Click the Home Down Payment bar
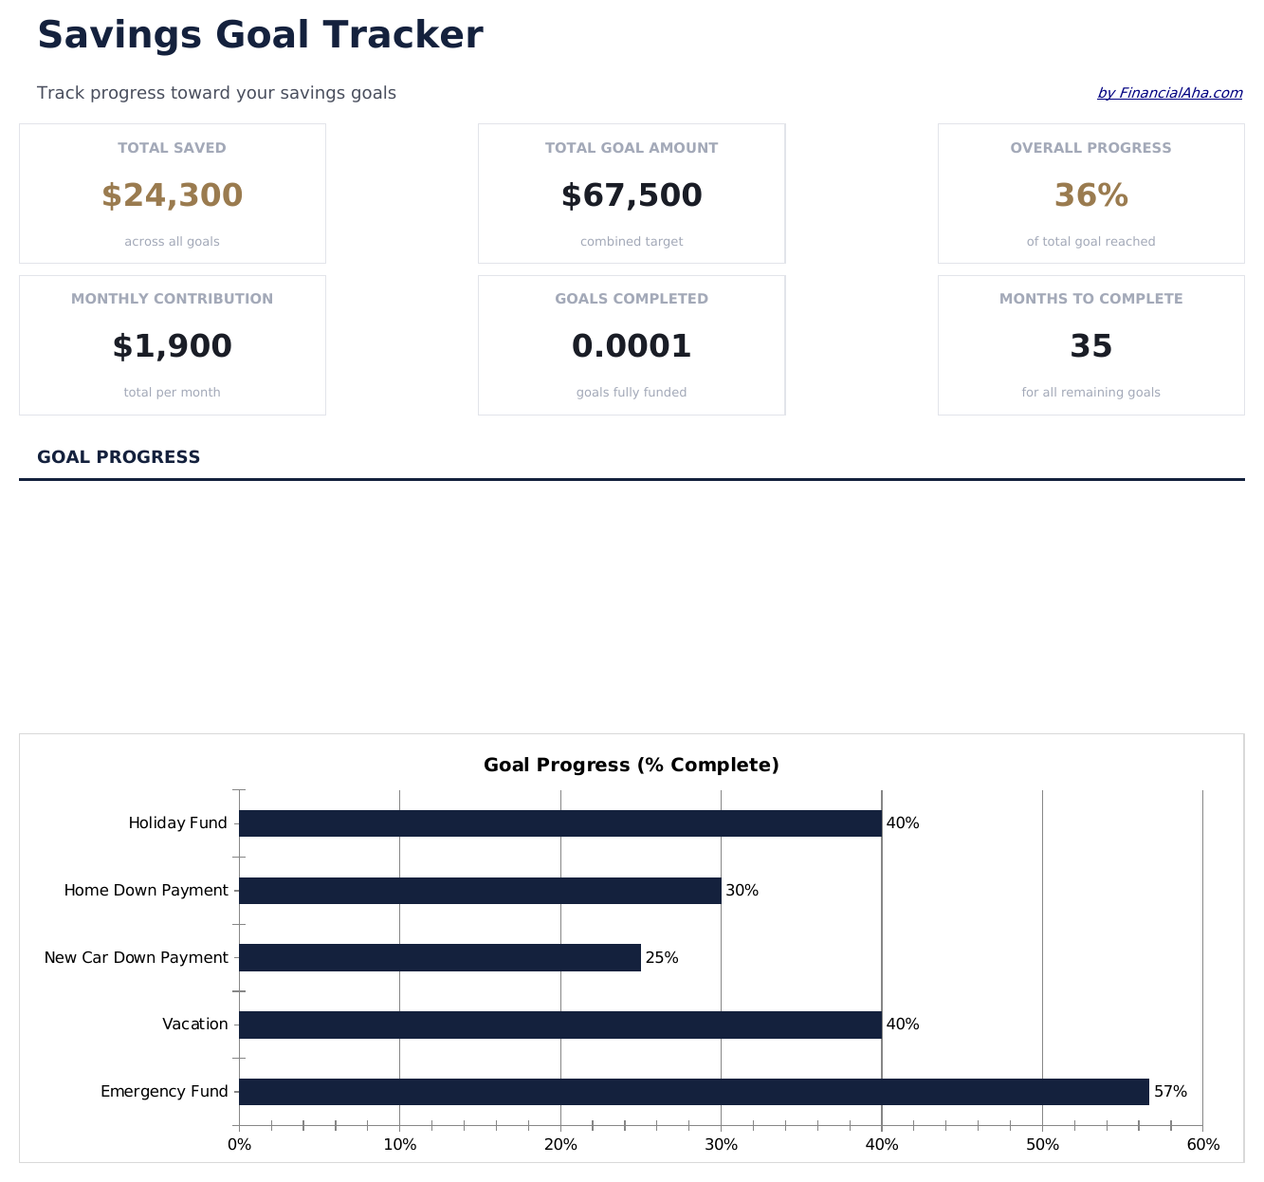 coord(479,891)
